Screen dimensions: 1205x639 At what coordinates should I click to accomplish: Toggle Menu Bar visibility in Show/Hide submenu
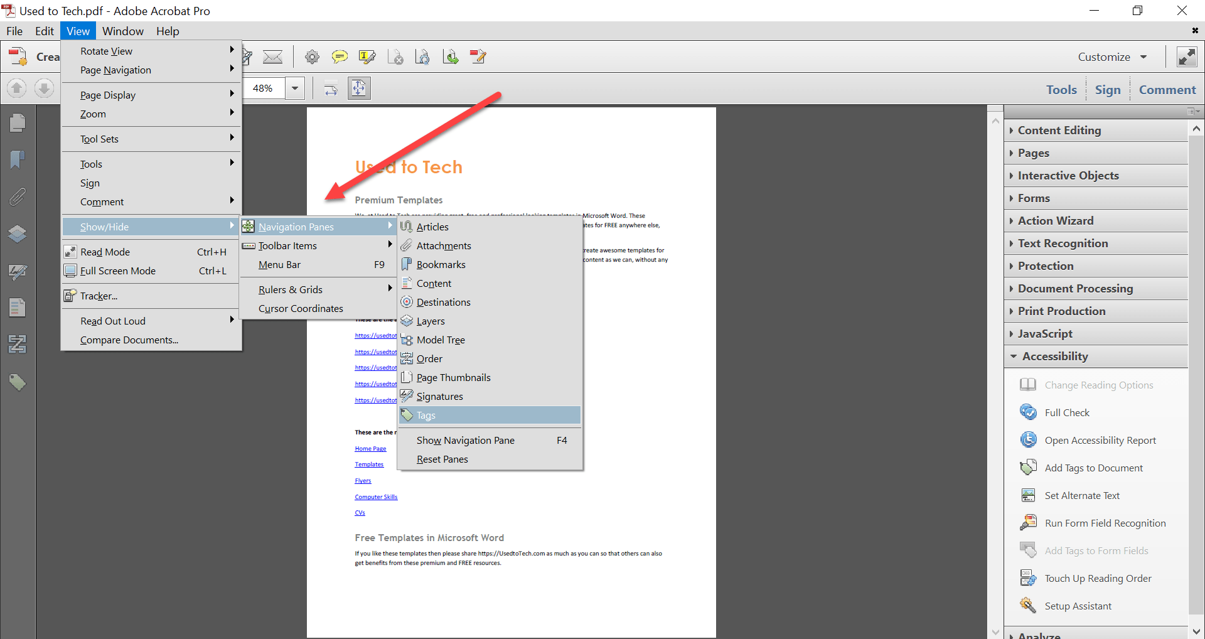tap(318, 264)
